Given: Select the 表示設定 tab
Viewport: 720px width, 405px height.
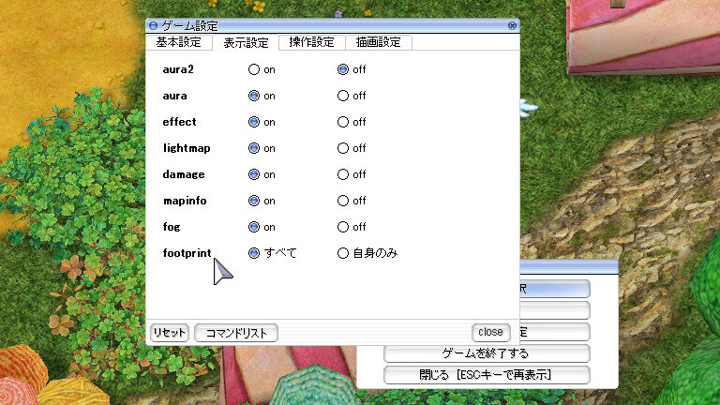Looking at the screenshot, I should [x=246, y=43].
